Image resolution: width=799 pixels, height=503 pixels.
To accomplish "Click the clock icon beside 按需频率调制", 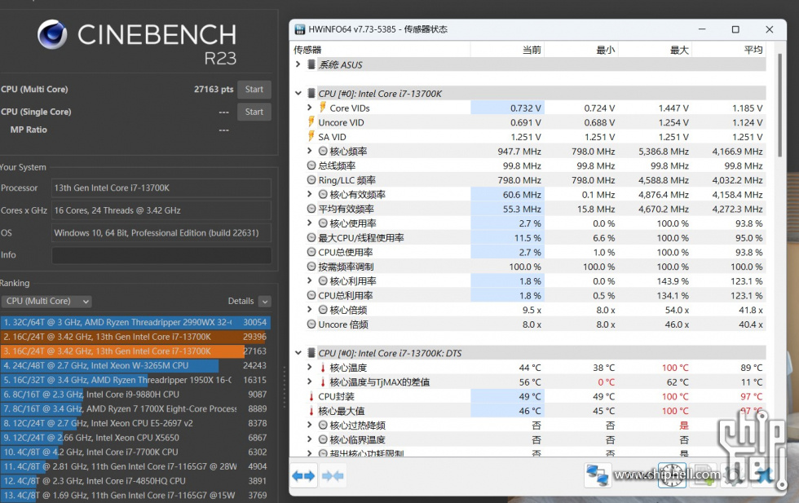I will pos(311,266).
